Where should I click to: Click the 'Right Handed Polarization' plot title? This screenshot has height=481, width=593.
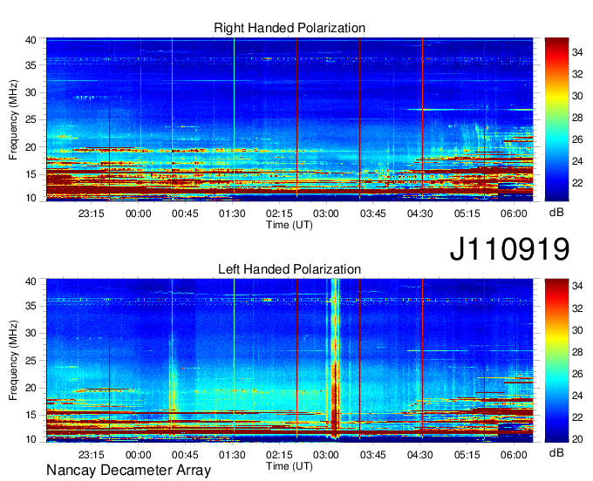(290, 28)
